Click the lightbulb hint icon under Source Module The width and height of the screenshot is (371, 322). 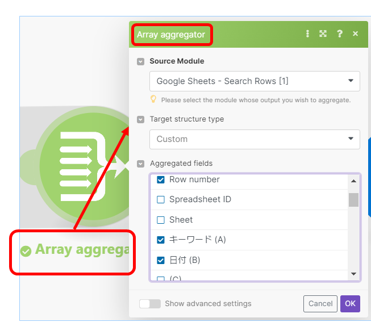(x=153, y=99)
